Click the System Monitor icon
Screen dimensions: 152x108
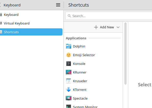(x=69, y=106)
